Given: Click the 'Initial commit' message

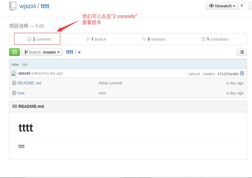Looking at the screenshot, I should click(110, 83).
